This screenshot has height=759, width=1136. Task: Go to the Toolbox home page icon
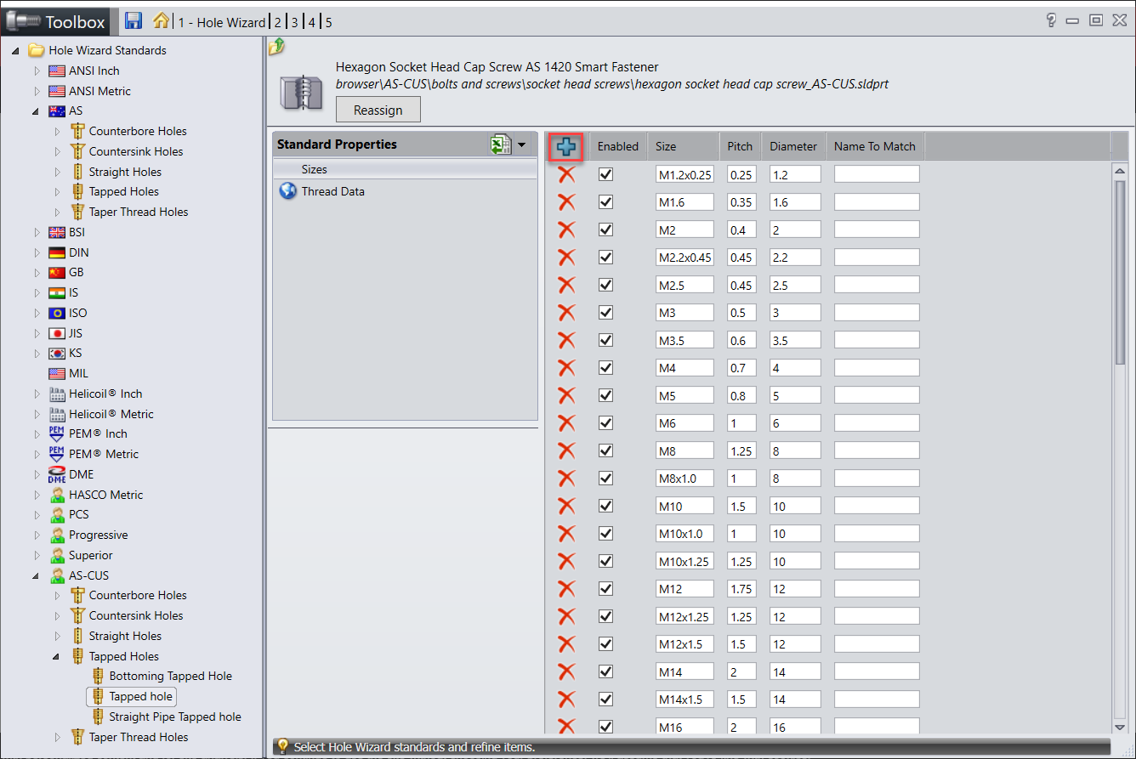coord(161,20)
